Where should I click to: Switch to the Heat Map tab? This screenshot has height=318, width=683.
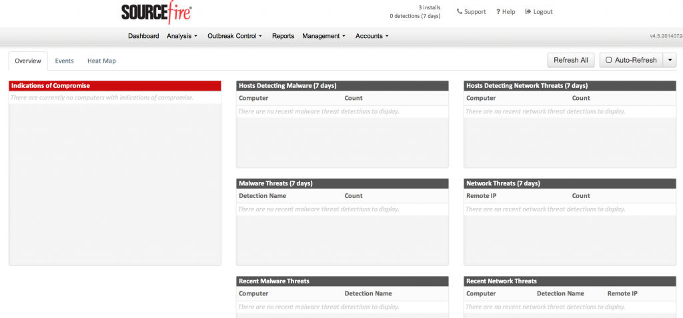[101, 61]
